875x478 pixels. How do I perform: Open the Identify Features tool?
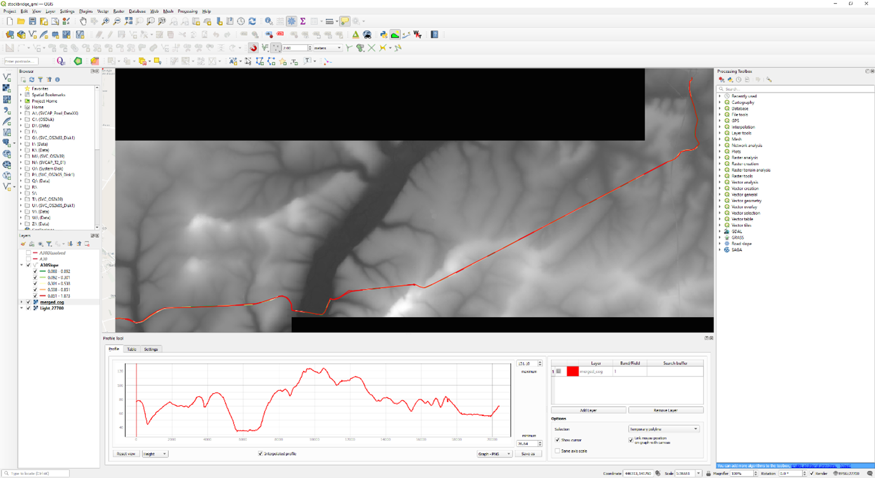click(x=269, y=22)
